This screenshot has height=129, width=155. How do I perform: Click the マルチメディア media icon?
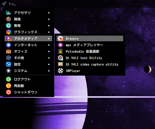(x=9, y=38)
